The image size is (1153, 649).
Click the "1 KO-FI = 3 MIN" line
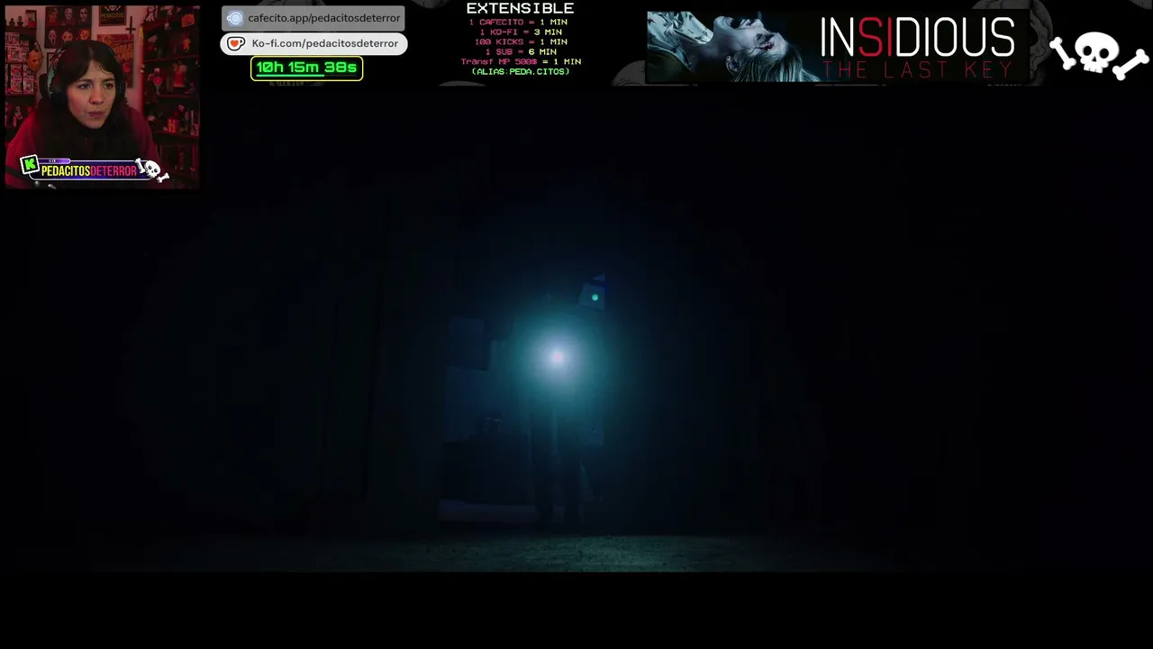(x=521, y=32)
